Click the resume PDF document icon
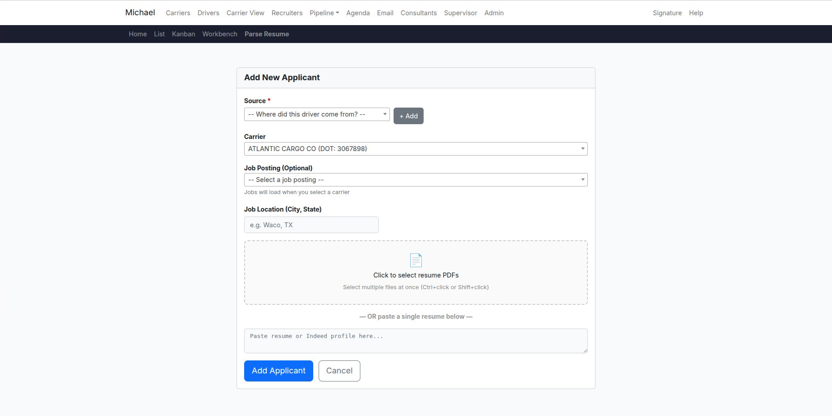This screenshot has height=416, width=832. coord(416,260)
